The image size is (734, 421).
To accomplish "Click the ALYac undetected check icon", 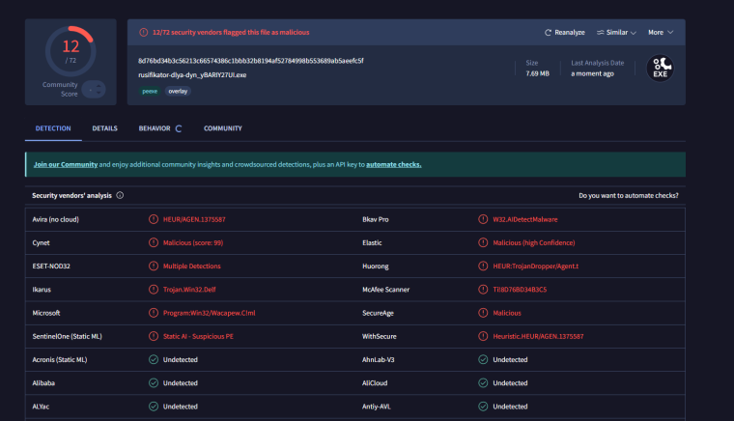I will point(154,406).
